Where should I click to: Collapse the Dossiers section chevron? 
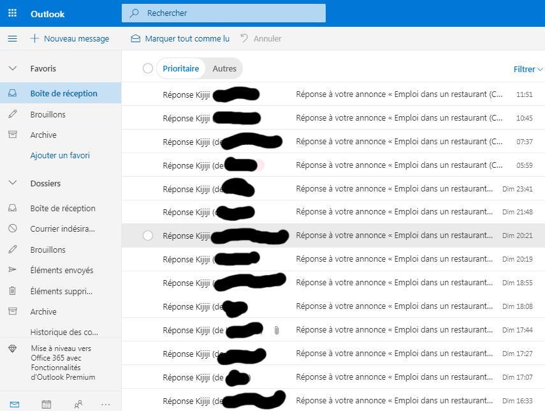point(13,183)
